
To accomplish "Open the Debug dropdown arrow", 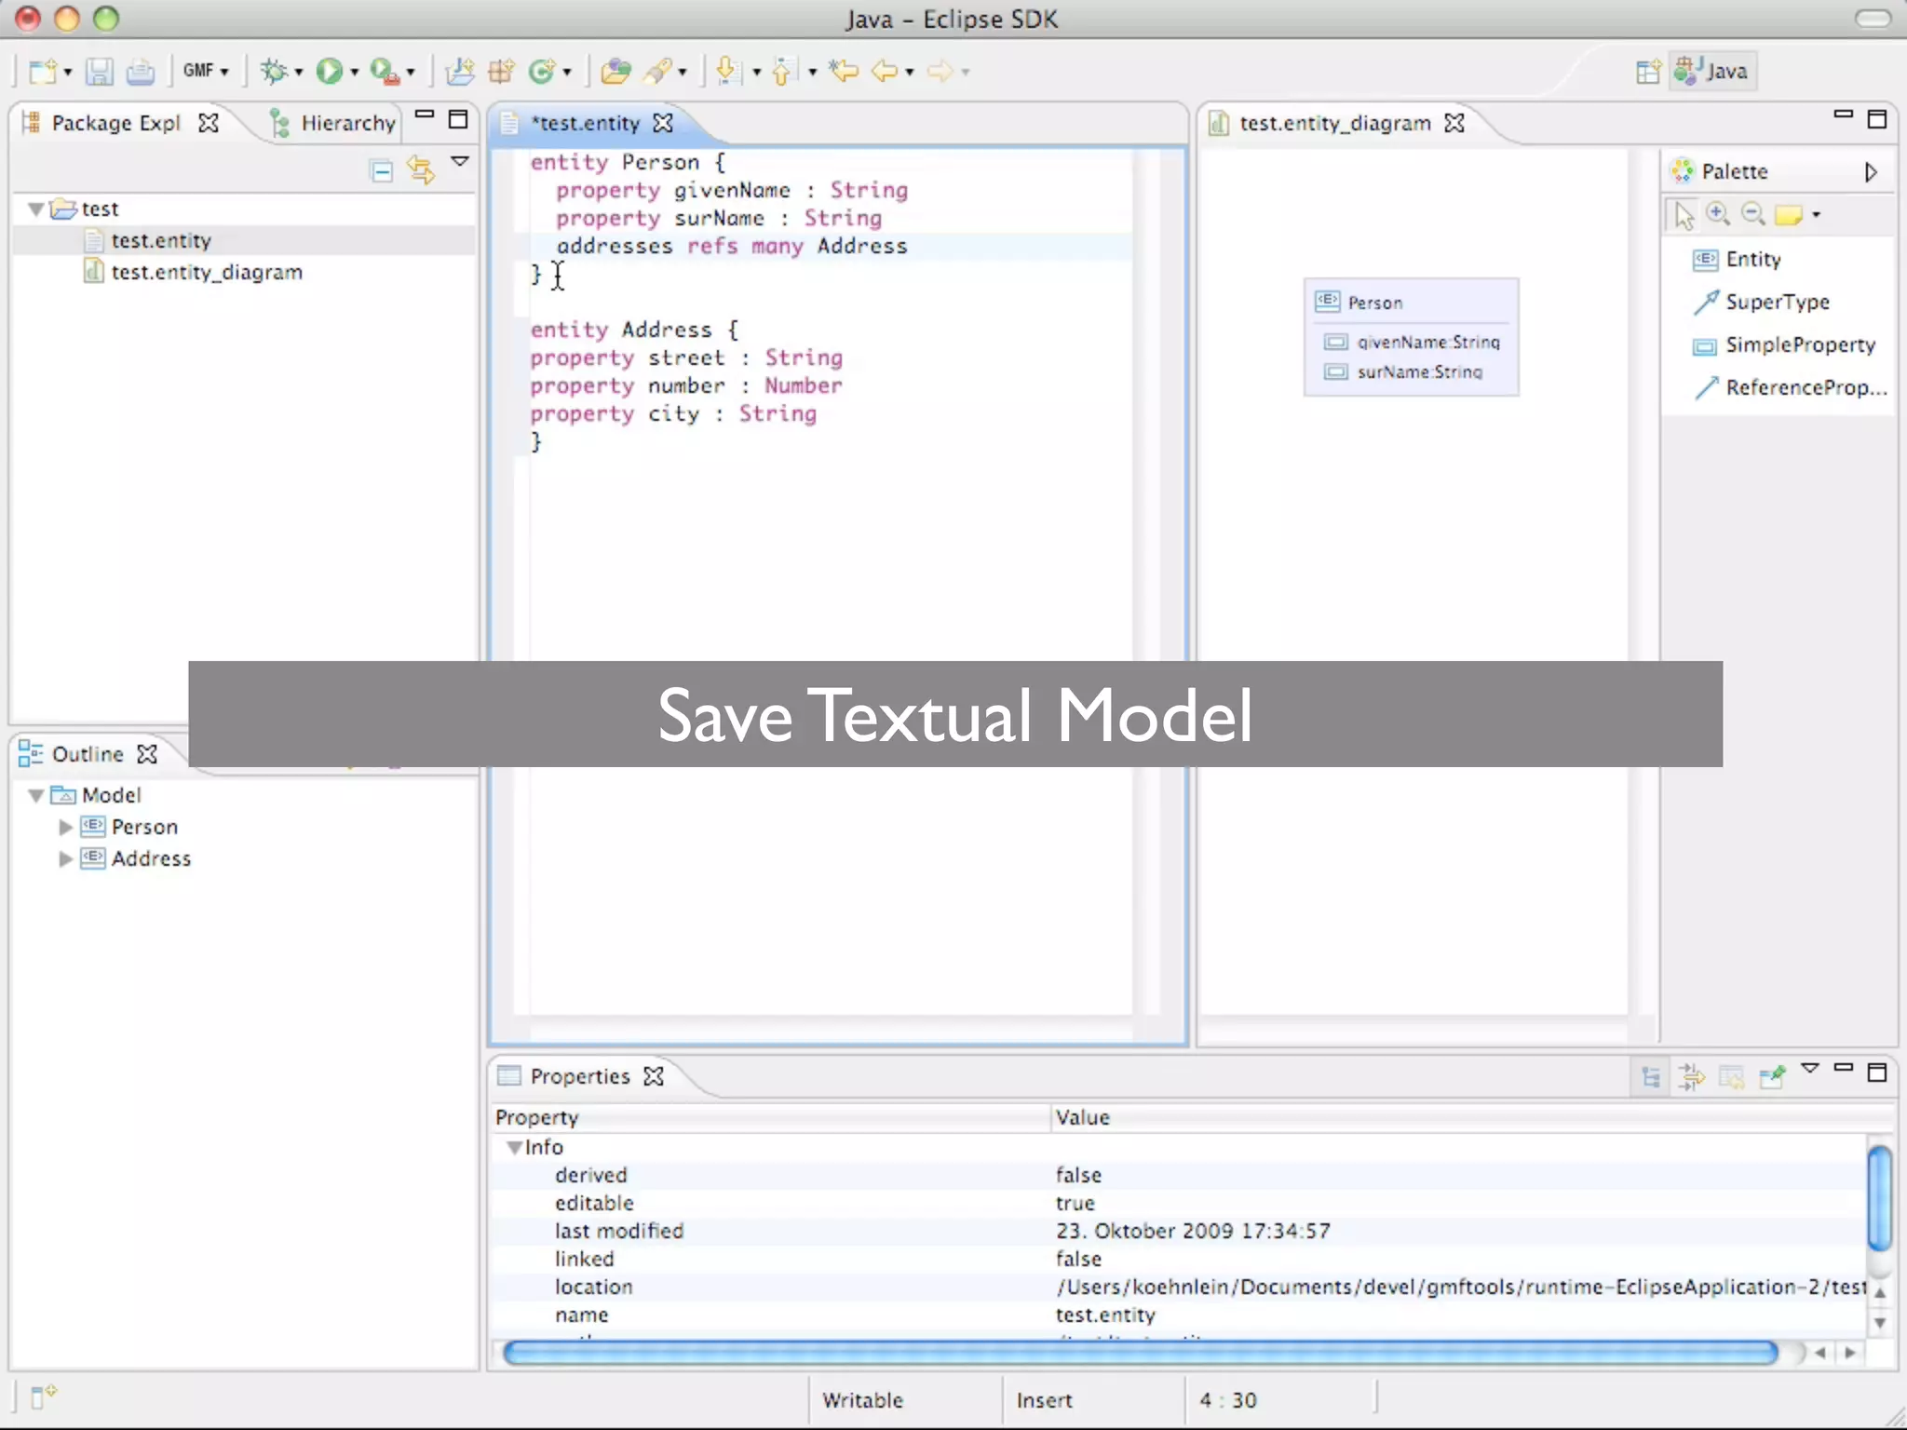I will pos(299,72).
